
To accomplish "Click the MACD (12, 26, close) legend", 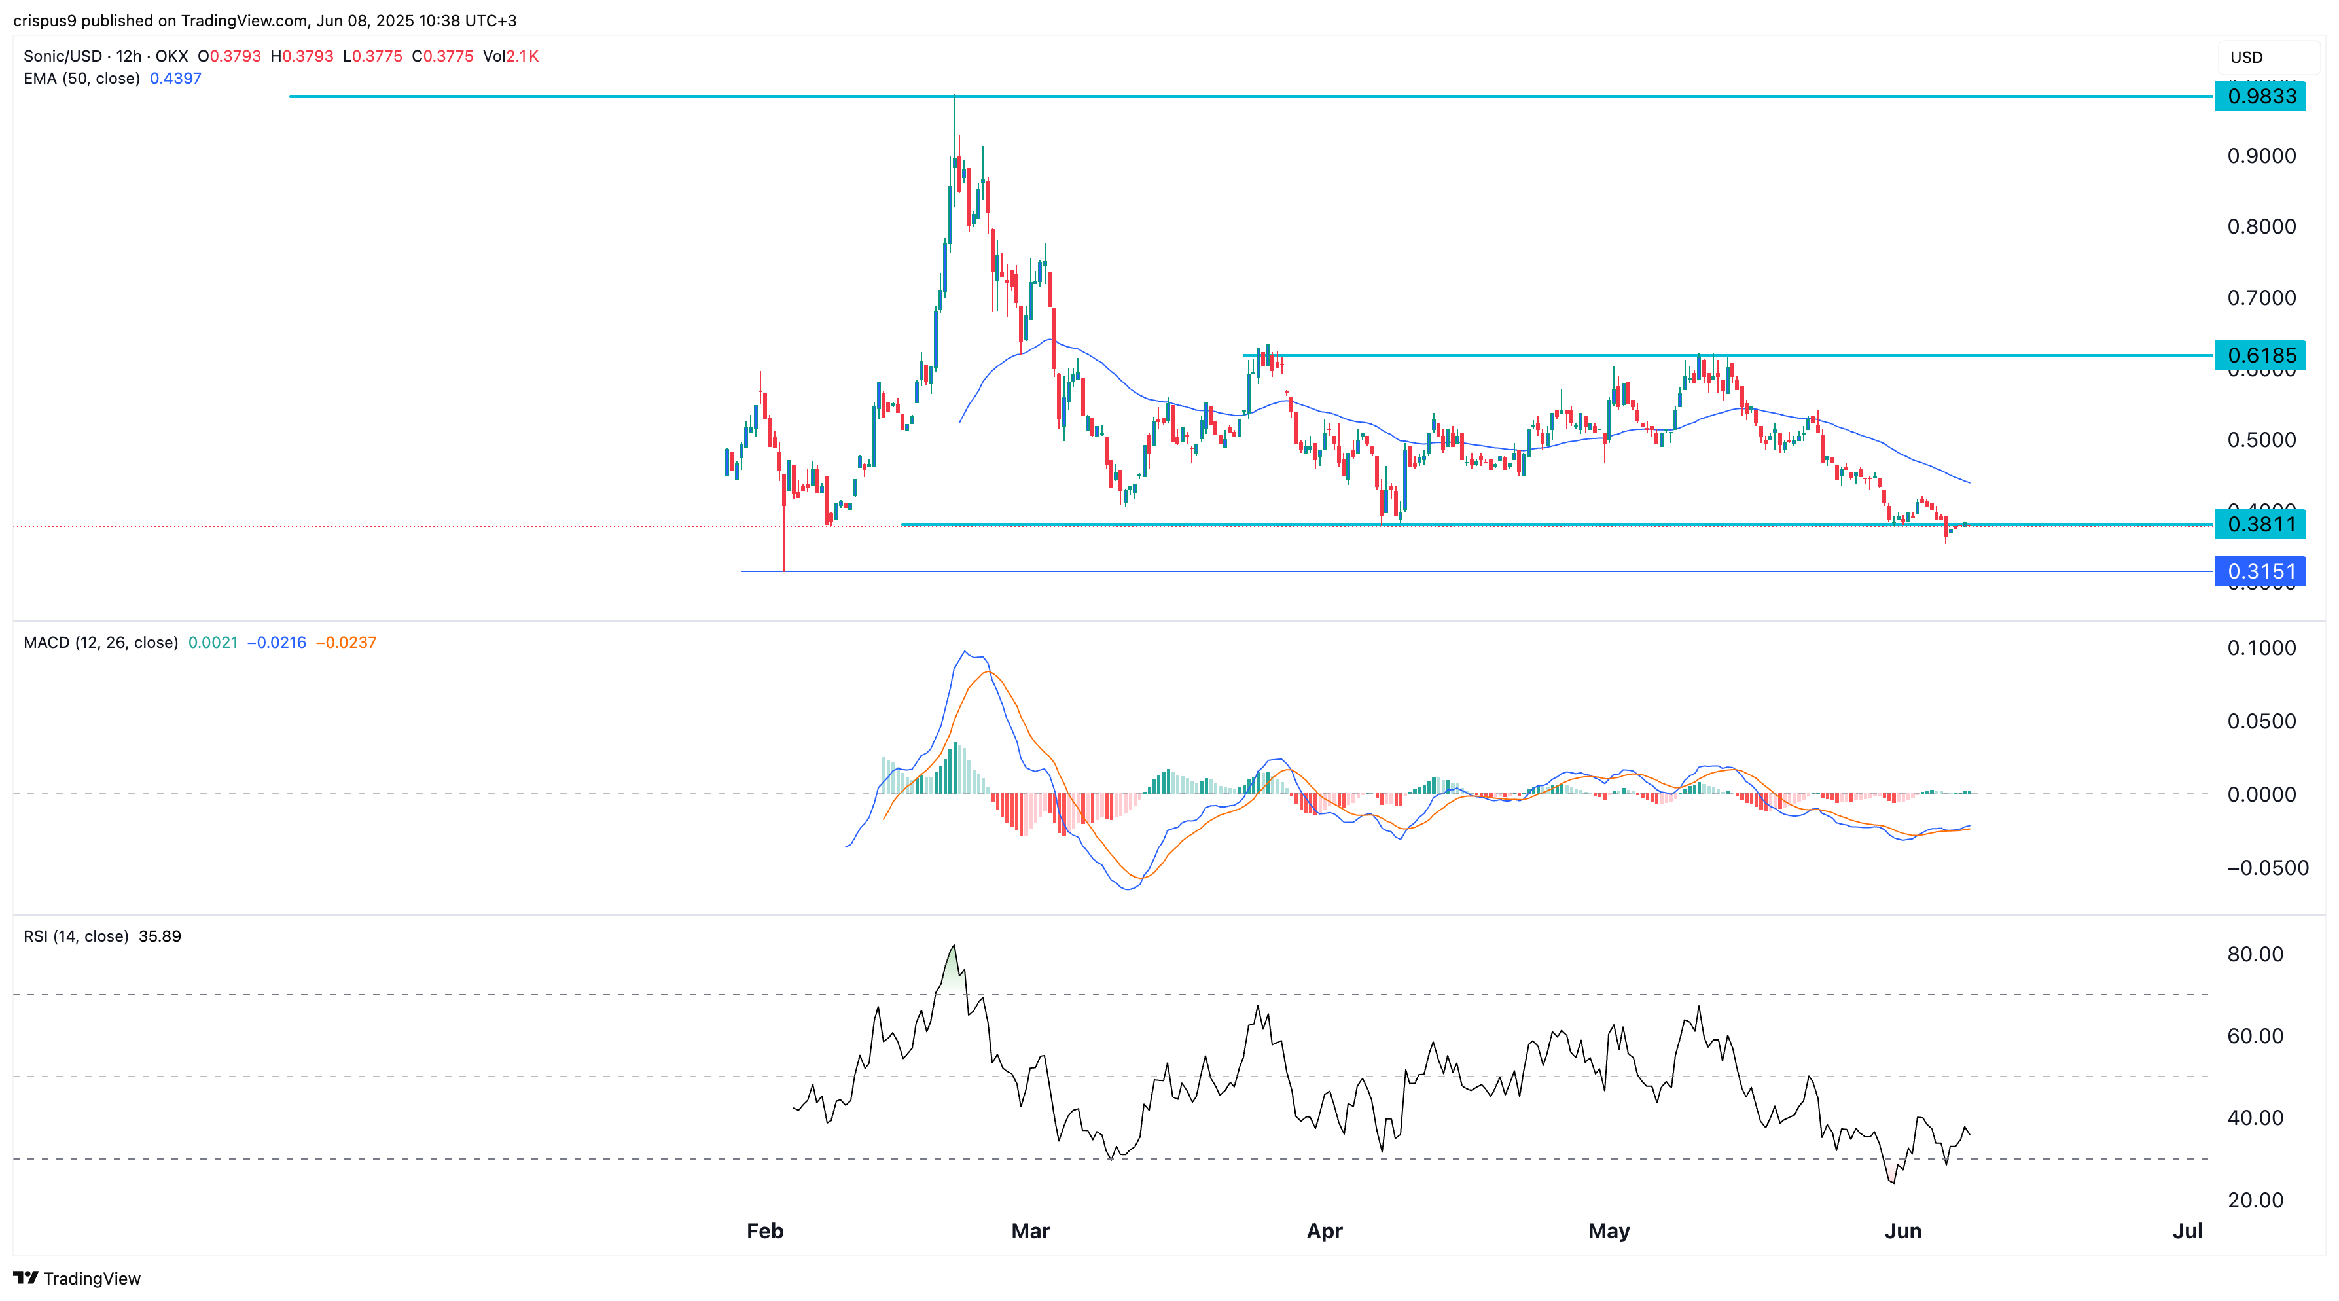I will [x=100, y=643].
